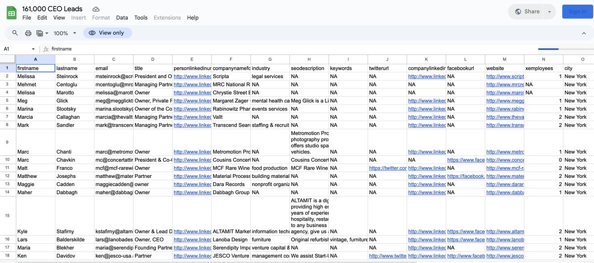Select column O header
Screen dimensions: 594x263
coord(582,59)
